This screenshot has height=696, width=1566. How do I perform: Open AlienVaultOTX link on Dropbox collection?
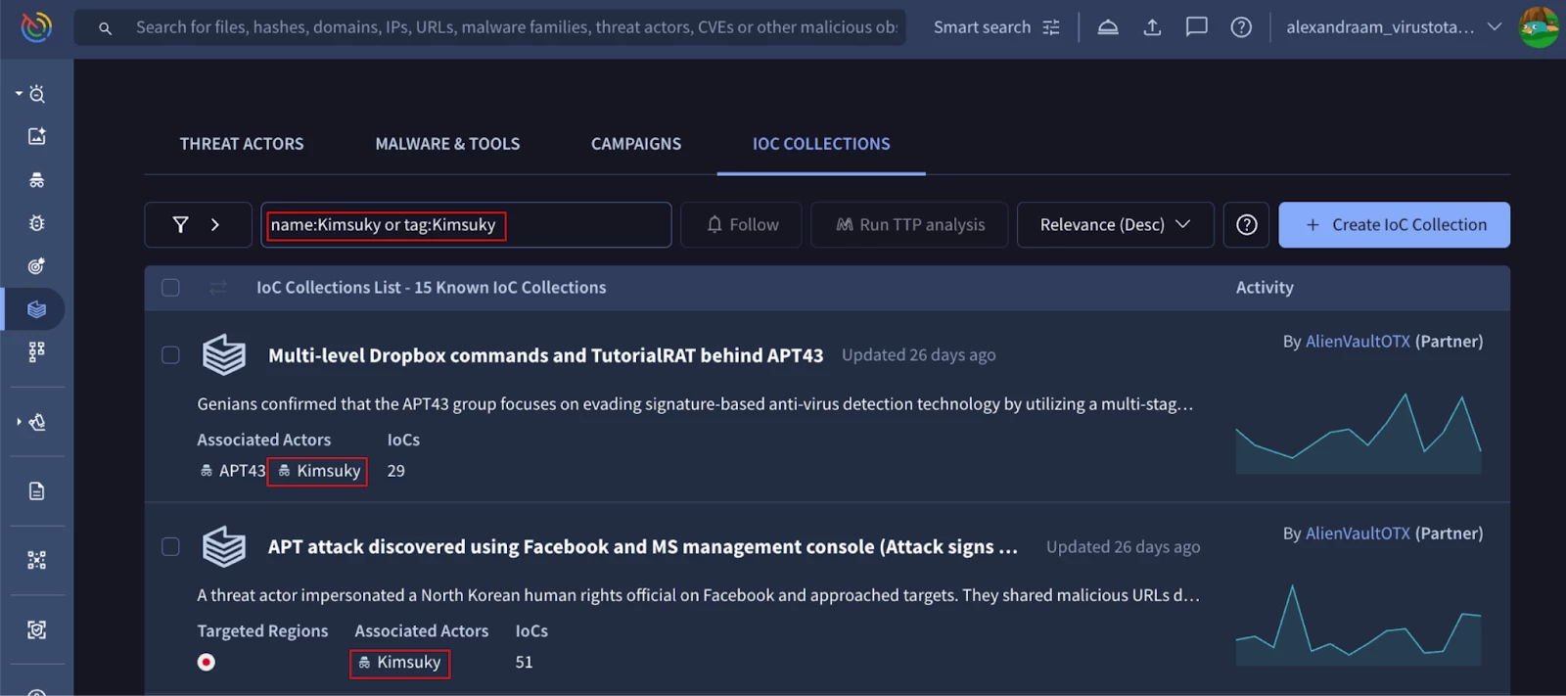pyautogui.click(x=1358, y=342)
